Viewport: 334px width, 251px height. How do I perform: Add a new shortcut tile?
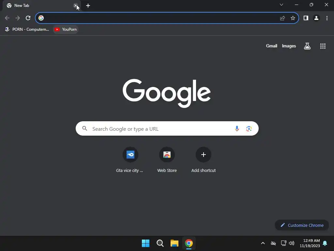[x=204, y=159]
